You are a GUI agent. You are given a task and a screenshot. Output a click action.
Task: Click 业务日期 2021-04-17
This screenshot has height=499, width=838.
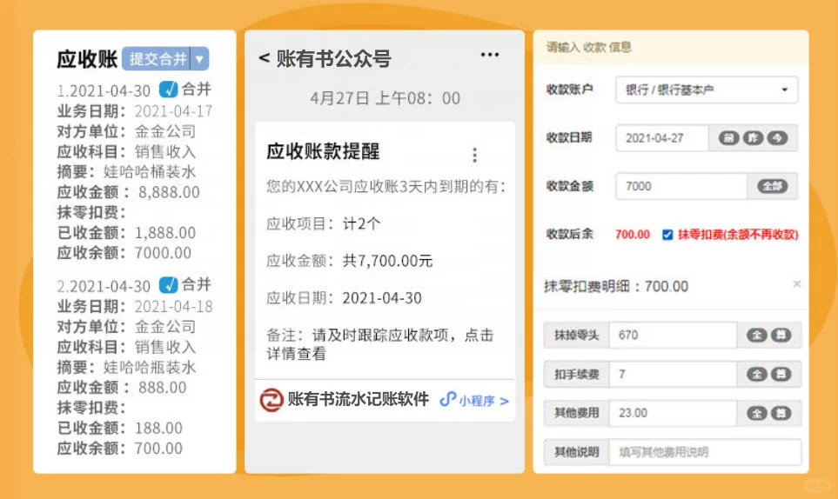point(173,111)
